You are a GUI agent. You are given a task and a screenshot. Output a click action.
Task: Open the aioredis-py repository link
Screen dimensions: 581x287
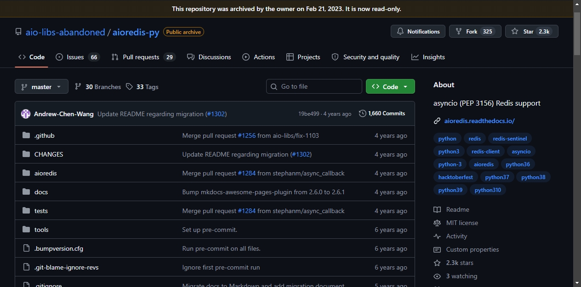coord(136,32)
